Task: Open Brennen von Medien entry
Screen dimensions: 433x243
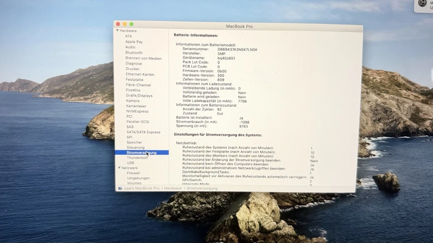Action: pyautogui.click(x=143, y=58)
